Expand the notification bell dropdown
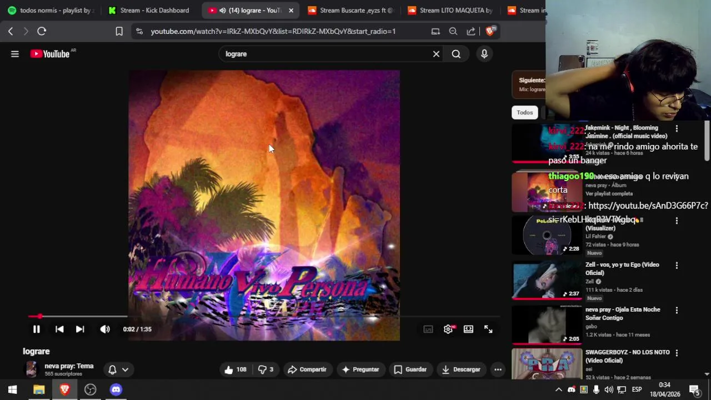The width and height of the screenshot is (711, 400). click(x=118, y=369)
